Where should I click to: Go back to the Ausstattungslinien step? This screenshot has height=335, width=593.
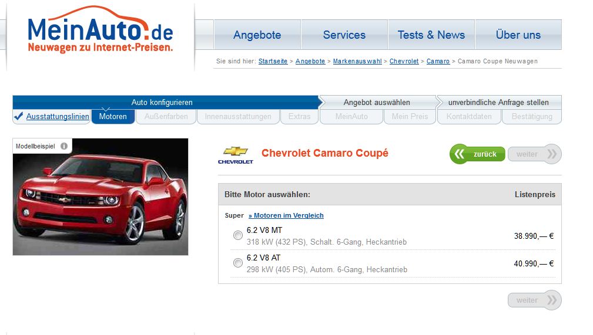pos(58,116)
